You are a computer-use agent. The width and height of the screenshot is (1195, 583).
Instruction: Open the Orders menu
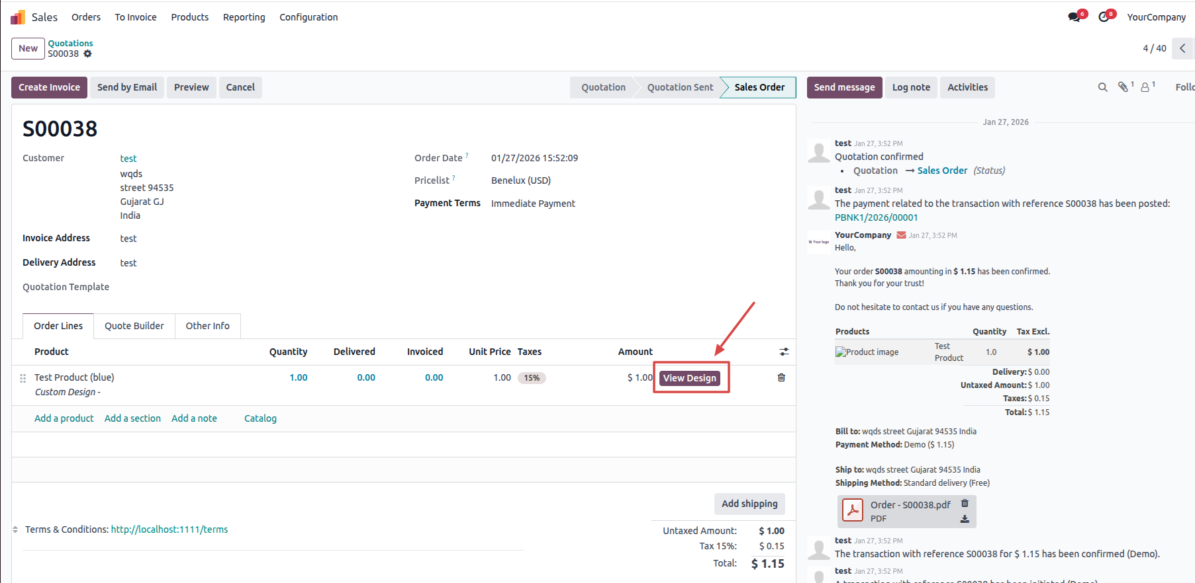86,17
